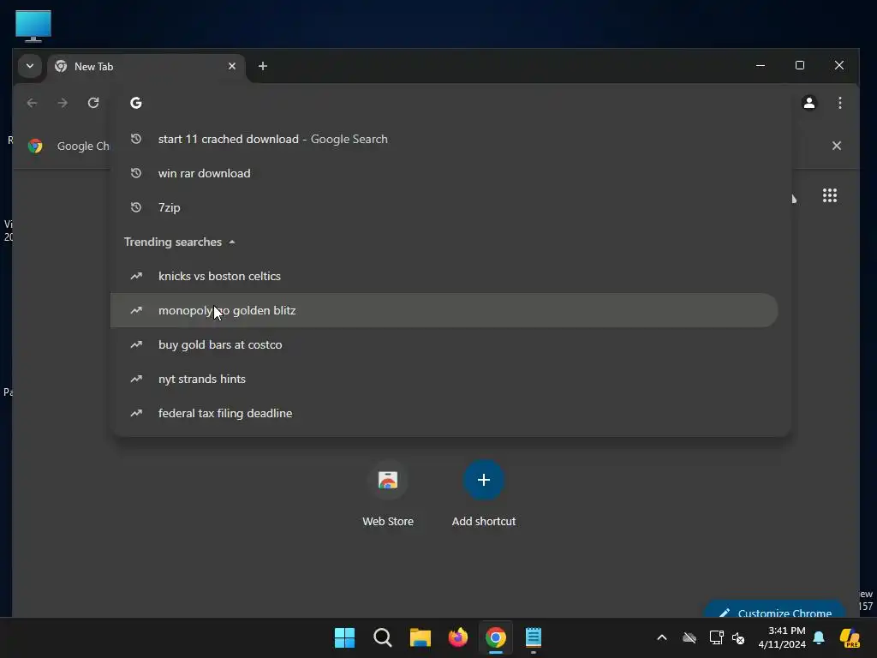Viewport: 877px width, 658px height.
Task: Select 'win rar download' history suggestion
Action: click(x=444, y=173)
